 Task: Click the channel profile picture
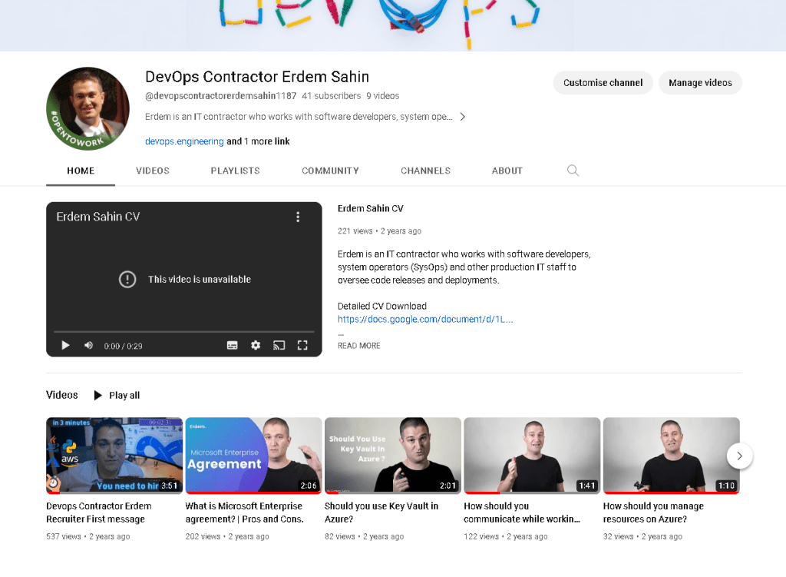(88, 109)
